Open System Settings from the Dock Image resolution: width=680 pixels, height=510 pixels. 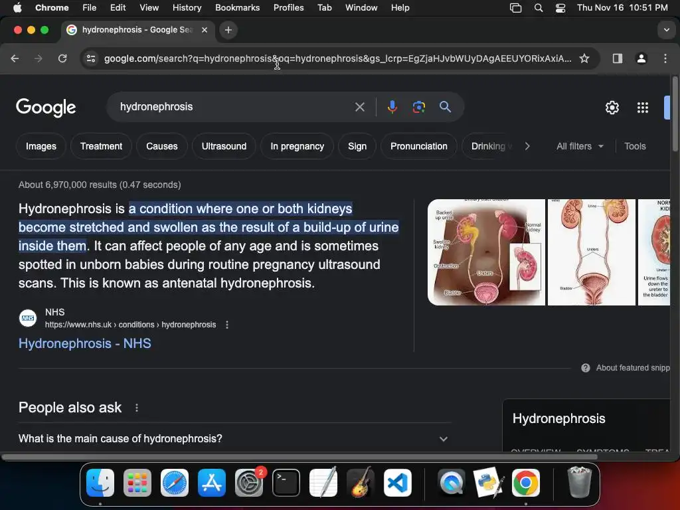pos(249,483)
